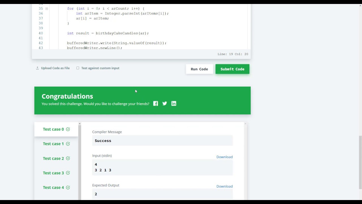362x204 pixels.
Task: Click the input count value 4
Action: point(96,164)
